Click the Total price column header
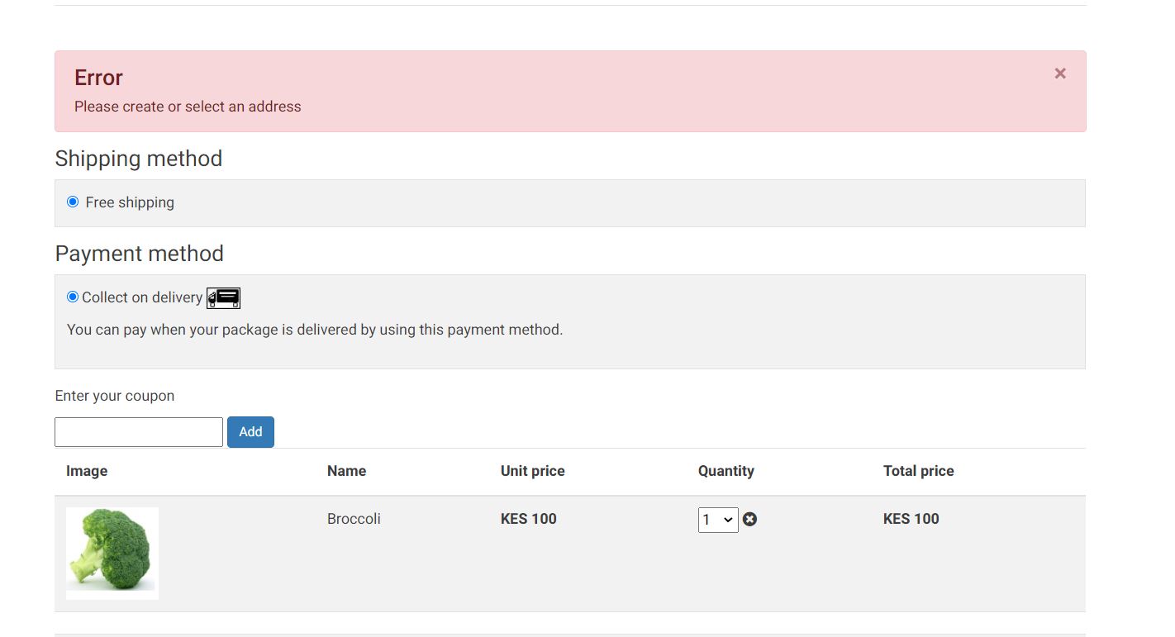Screen dimensions: 1175x637 918,471
